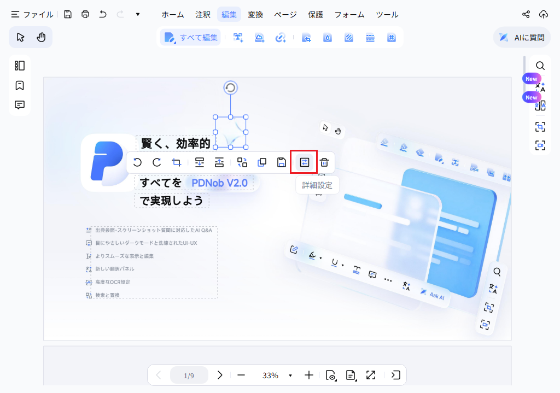Open the comments panel
The height and width of the screenshot is (393, 560).
point(20,104)
